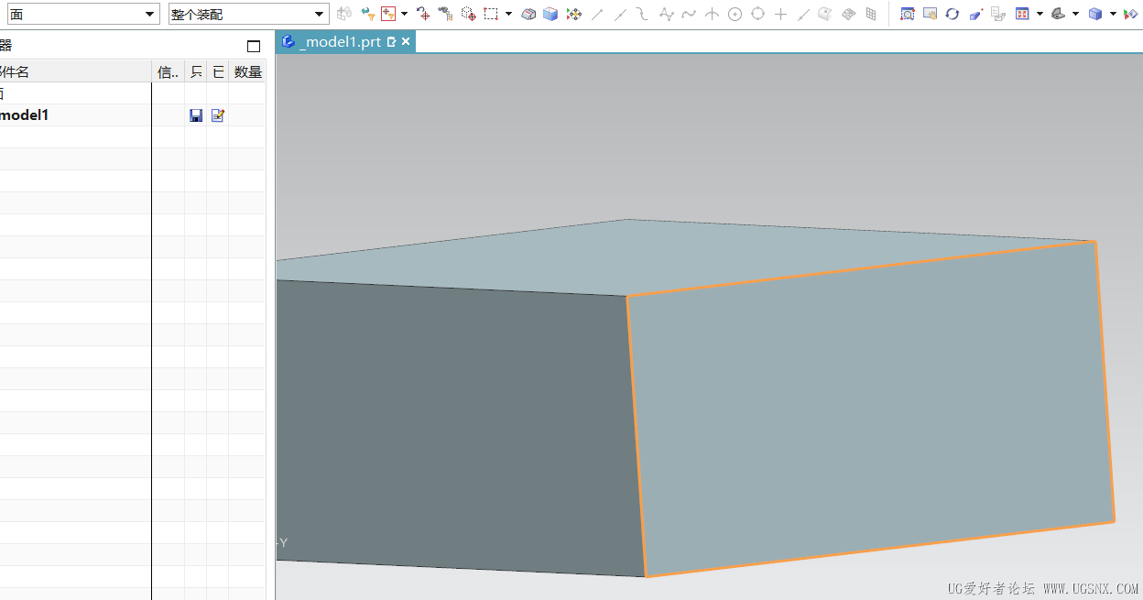Click the undock icon on _model1.prt tab
This screenshot has width=1143, height=600.
tap(392, 41)
